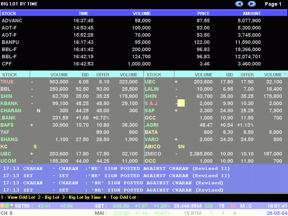This screenshot has width=288, height=216.
Task: Click the BATA stock symbol
Action: click(x=151, y=132)
